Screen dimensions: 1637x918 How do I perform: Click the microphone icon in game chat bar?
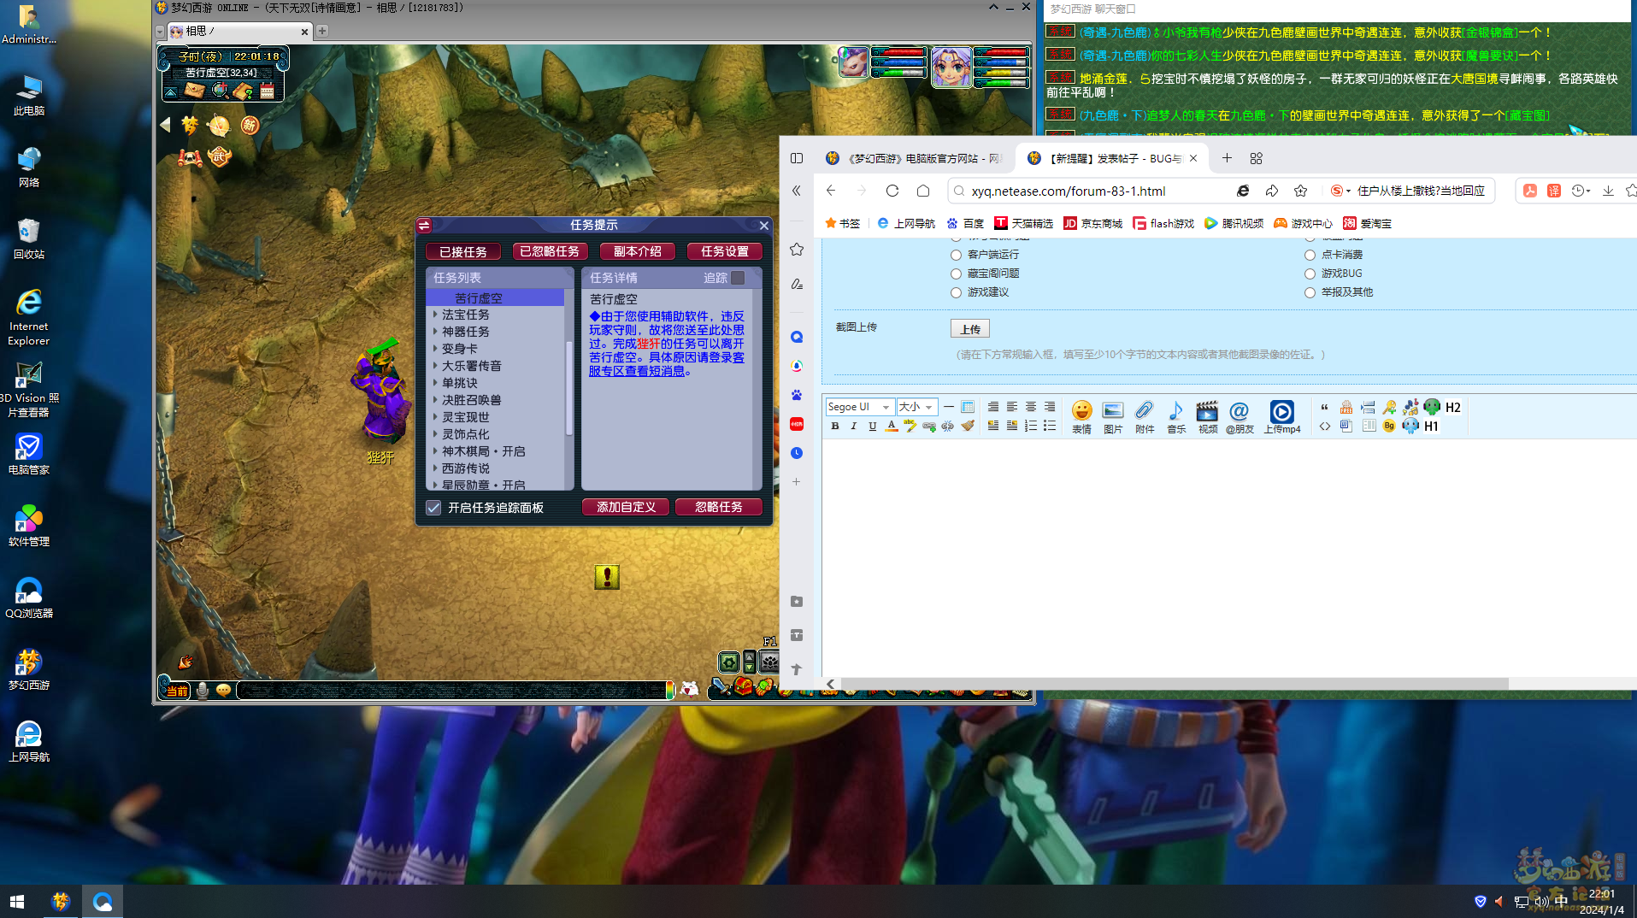(203, 690)
